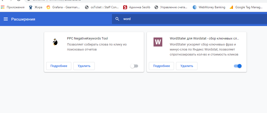Click the PPC NegativeKeywords Tool title text
Image resolution: width=267 pixels, height=113 pixels.
pos(87,38)
